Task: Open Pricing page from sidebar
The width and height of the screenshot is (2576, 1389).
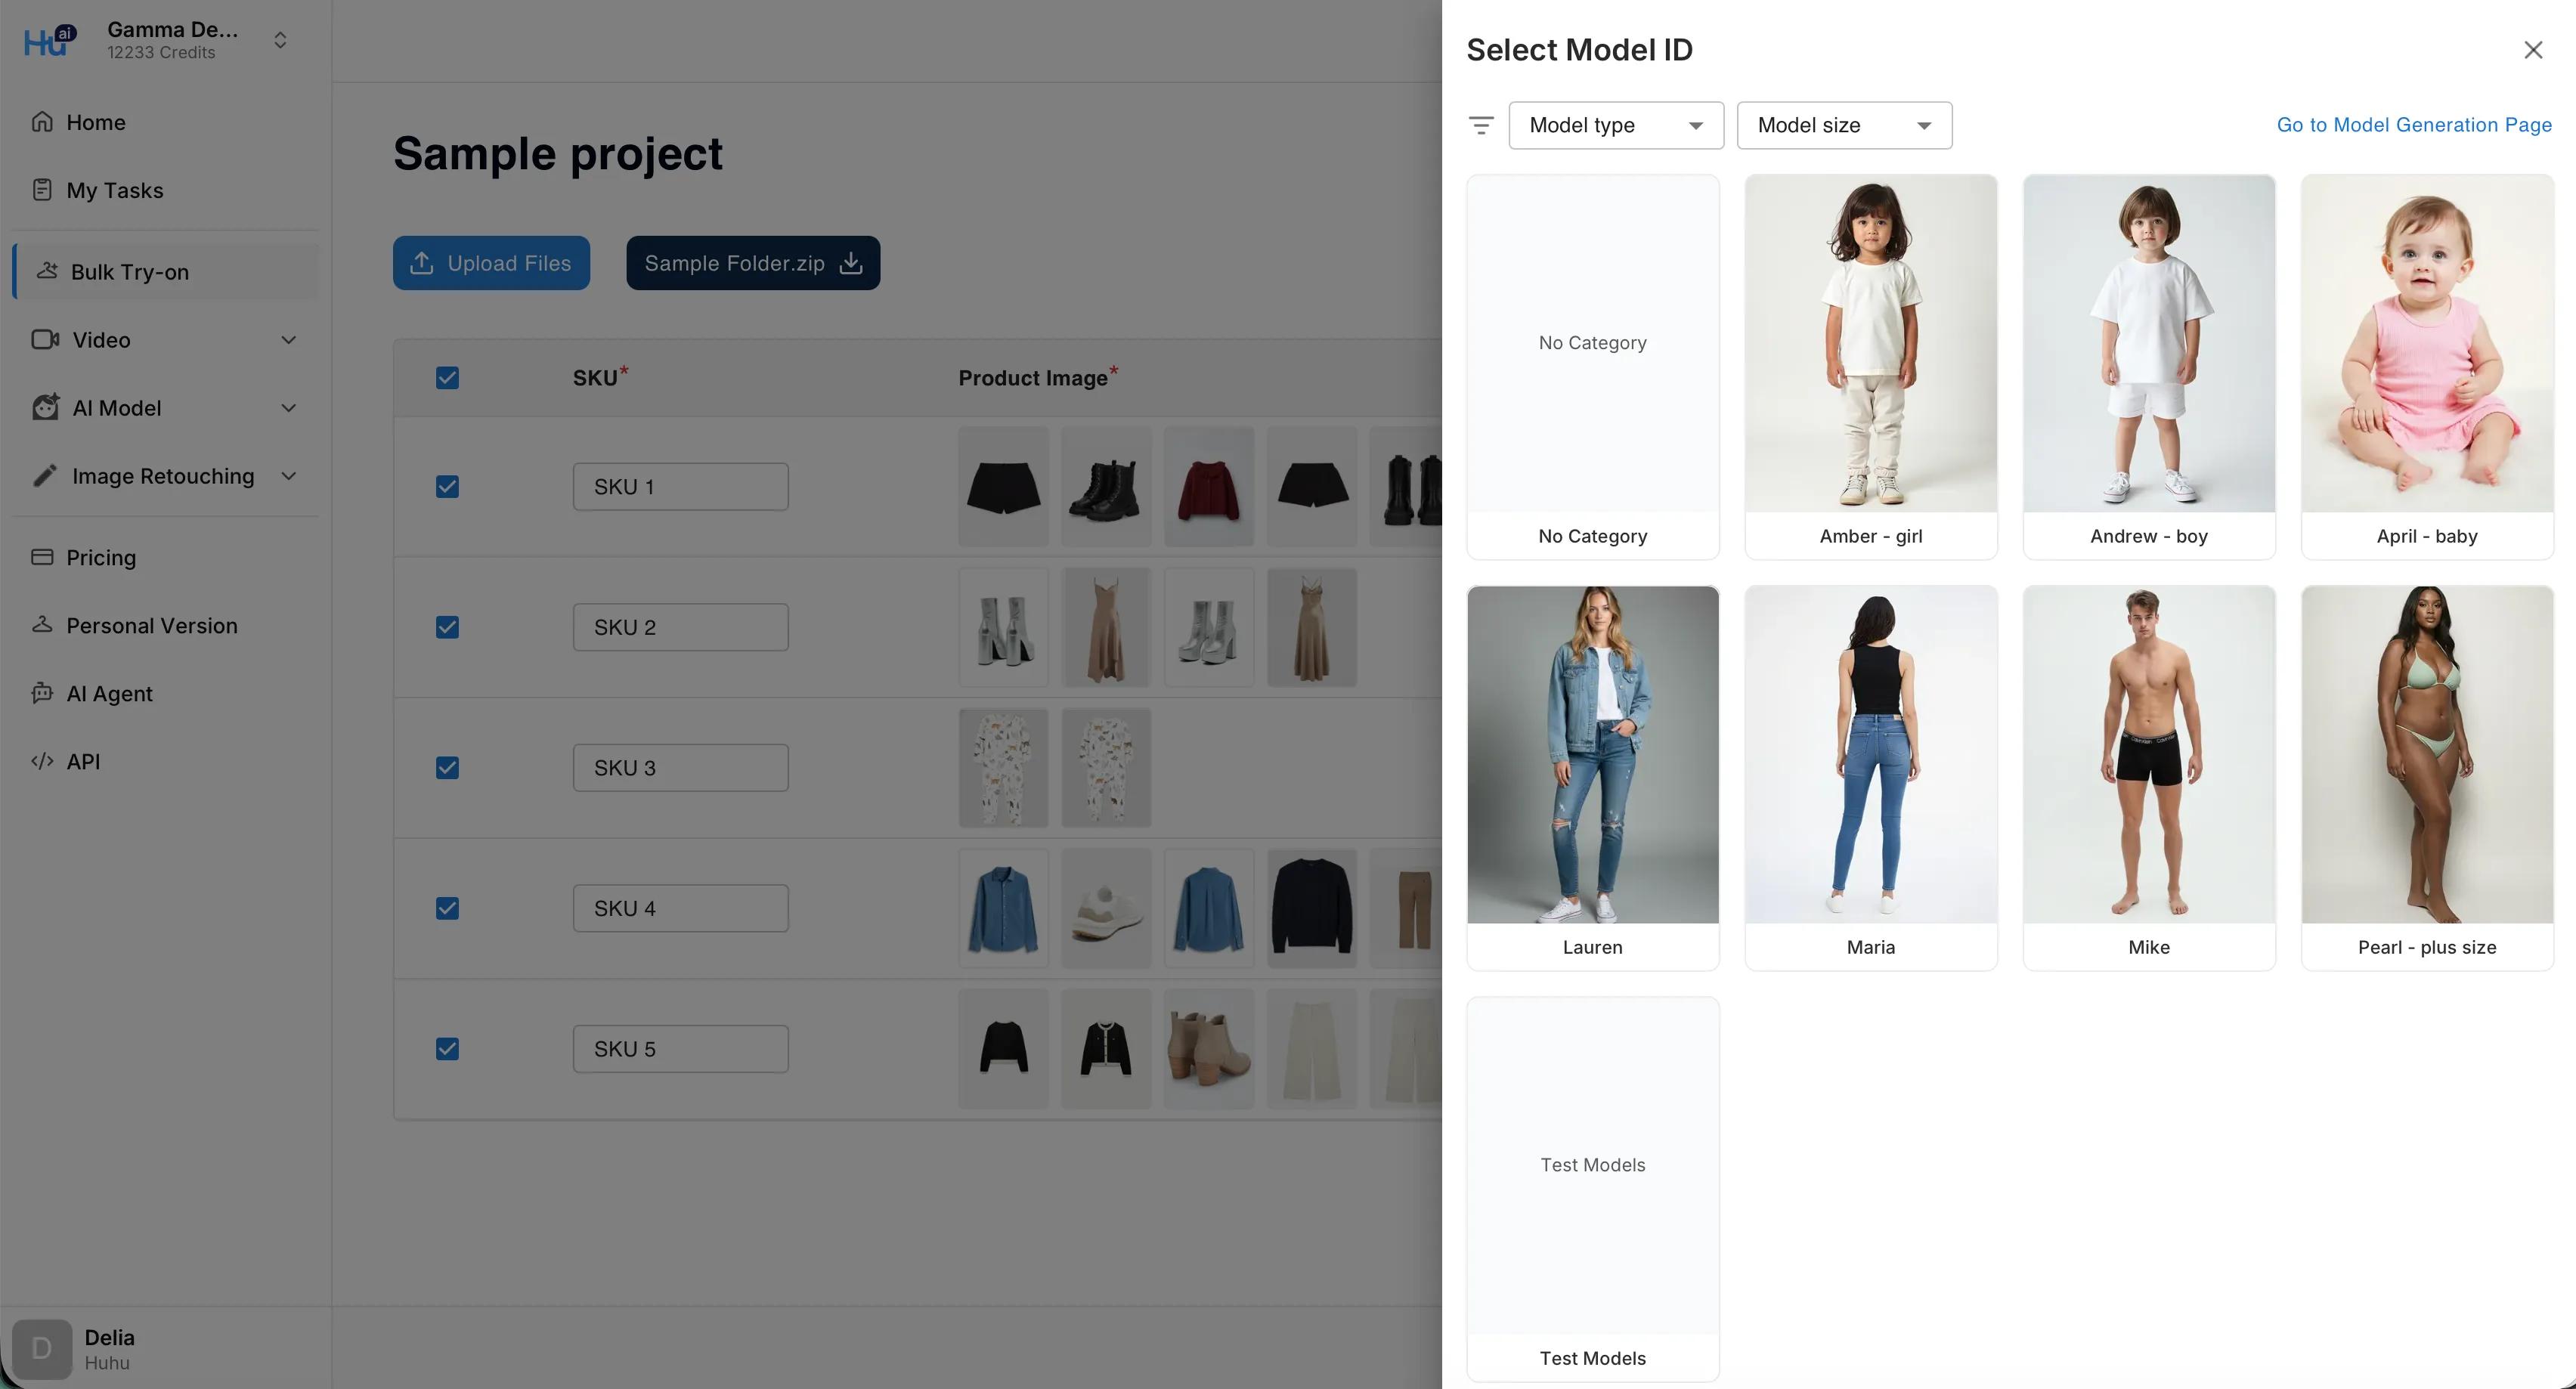Action: (165, 557)
